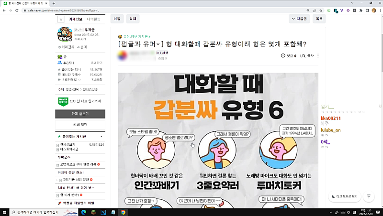383x216 pixels.
Task: Open the puzzle piece extensions menu
Action: (x=361, y=11)
